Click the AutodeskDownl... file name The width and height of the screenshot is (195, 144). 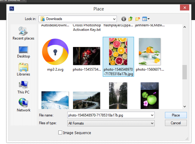click(x=55, y=25)
